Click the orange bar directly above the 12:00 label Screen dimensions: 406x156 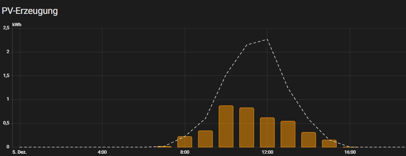pyautogui.click(x=267, y=132)
